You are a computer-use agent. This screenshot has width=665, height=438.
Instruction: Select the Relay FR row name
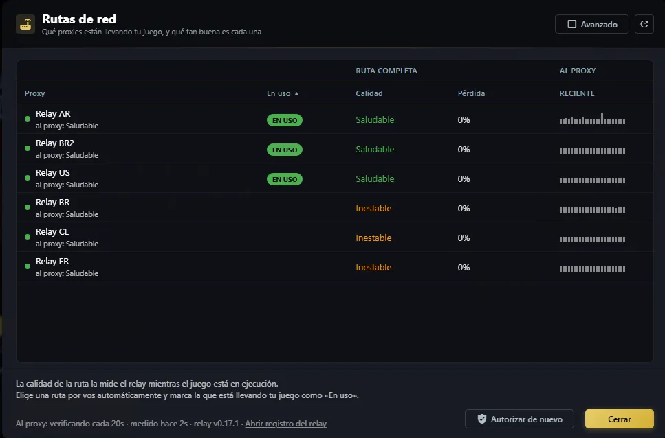tap(52, 262)
